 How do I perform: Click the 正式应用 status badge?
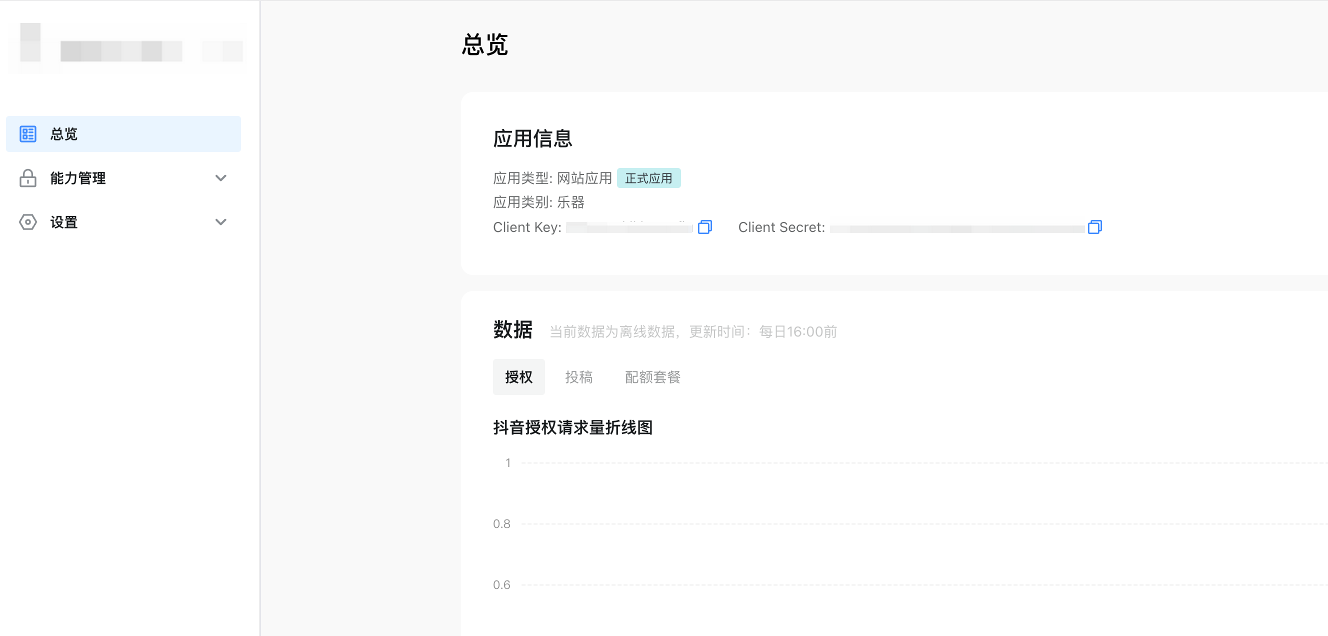[649, 178]
